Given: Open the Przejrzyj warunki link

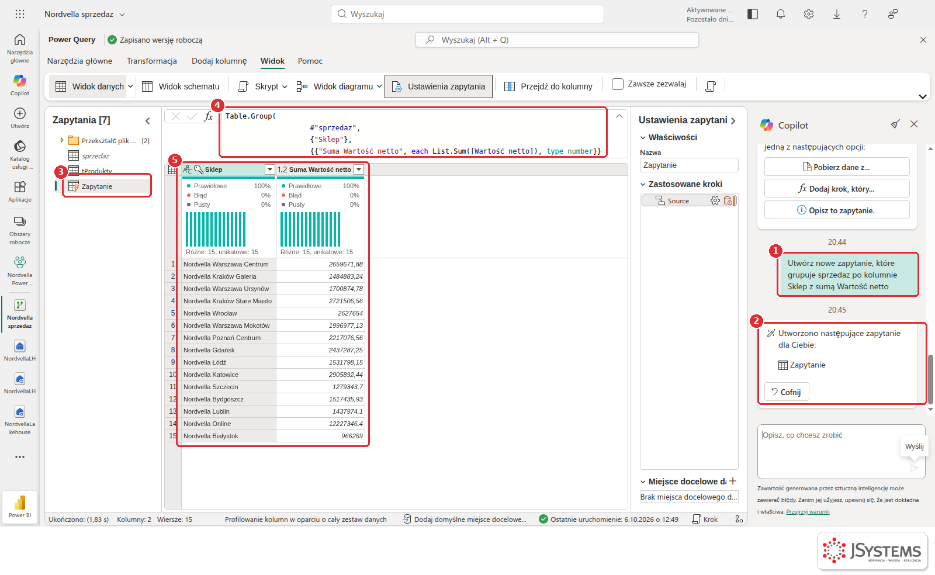Looking at the screenshot, I should pos(808,512).
